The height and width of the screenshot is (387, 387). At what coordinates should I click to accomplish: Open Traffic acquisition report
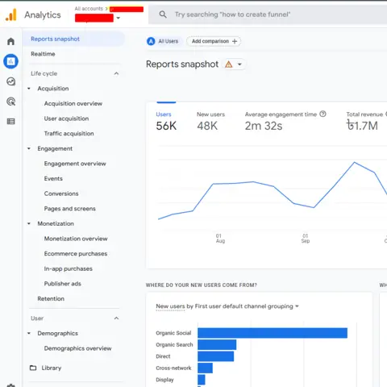click(x=69, y=134)
